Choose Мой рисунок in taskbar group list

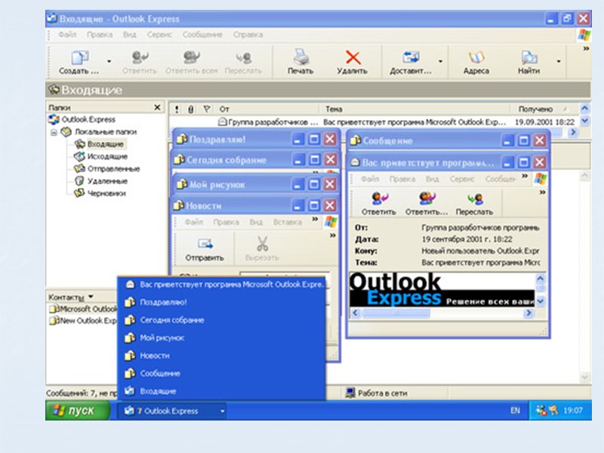(x=222, y=337)
